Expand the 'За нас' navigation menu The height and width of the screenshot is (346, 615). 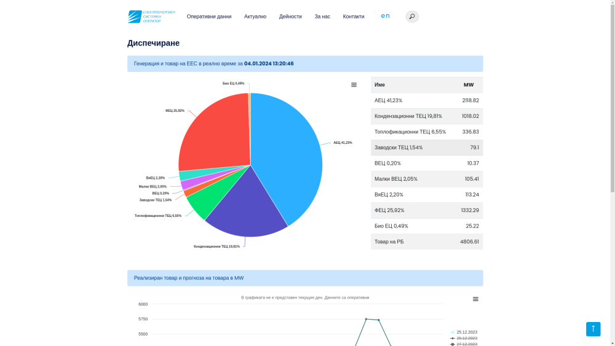(322, 17)
